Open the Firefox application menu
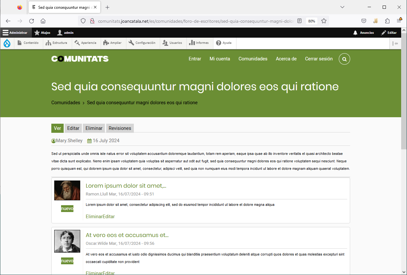Screen dimensions: 407x275 click(399, 20)
